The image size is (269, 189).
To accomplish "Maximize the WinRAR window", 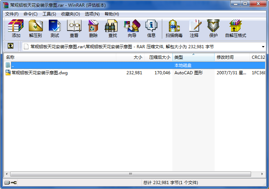I will click(x=245, y=4).
